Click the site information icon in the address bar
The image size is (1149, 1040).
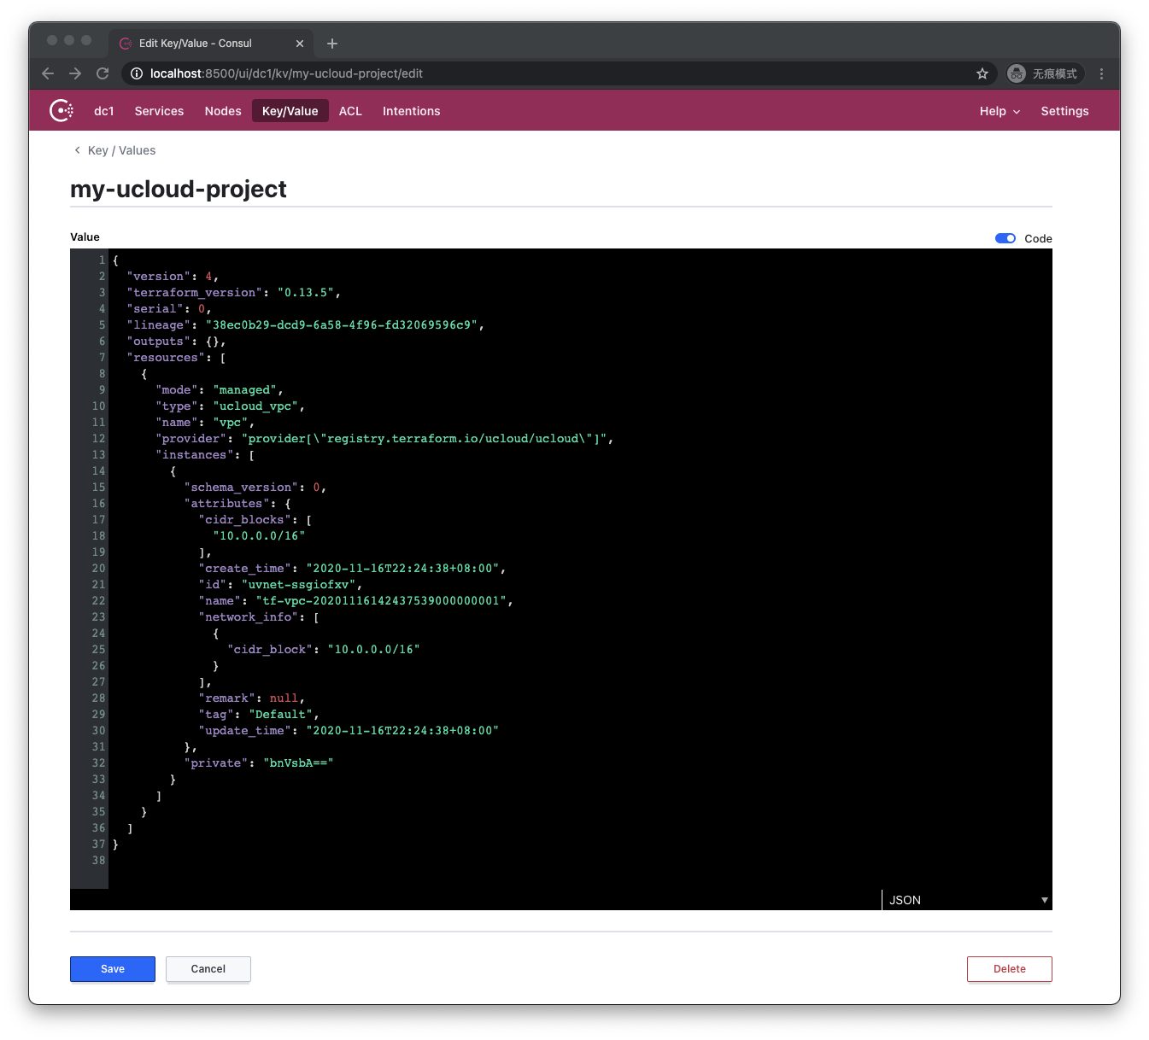[x=136, y=73]
